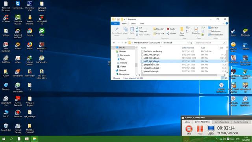The width and height of the screenshot is (252, 142).
Task: Select file pfepatch_adb.cpk
Action: 152,68
